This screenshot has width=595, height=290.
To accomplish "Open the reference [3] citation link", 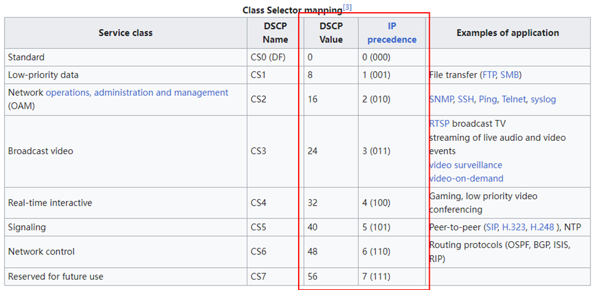I will tap(348, 8).
